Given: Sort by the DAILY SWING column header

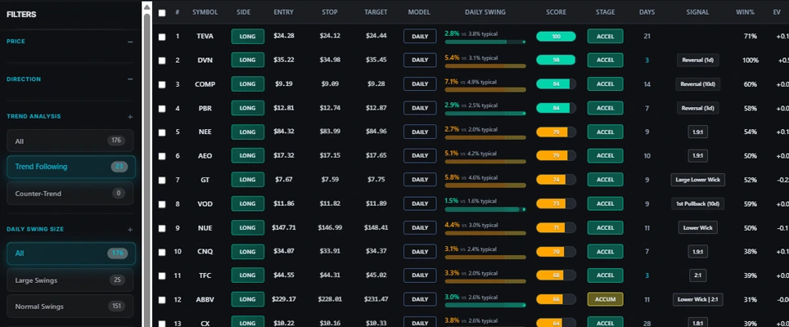Looking at the screenshot, I should click(x=485, y=12).
